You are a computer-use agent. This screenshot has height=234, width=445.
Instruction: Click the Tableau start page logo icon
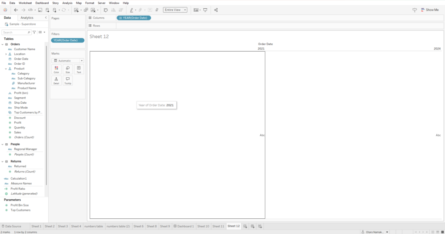click(5, 10)
